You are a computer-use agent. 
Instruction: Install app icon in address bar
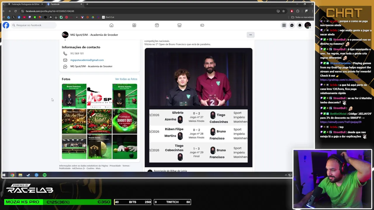pyautogui.click(x=278, y=11)
